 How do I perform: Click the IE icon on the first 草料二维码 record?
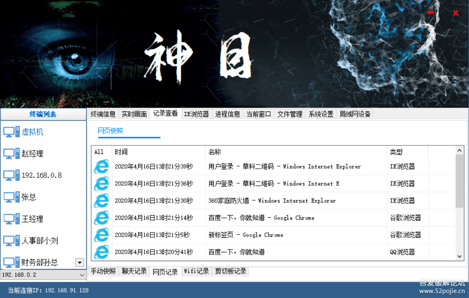pyautogui.click(x=101, y=166)
